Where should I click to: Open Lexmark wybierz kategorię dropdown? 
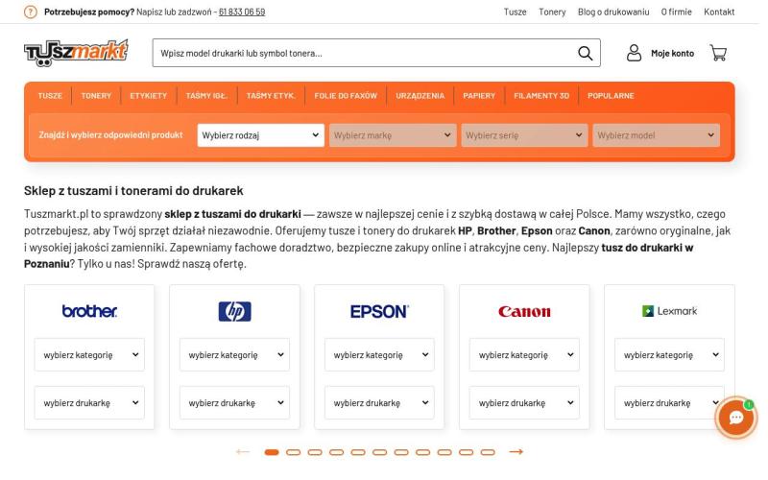click(x=669, y=354)
